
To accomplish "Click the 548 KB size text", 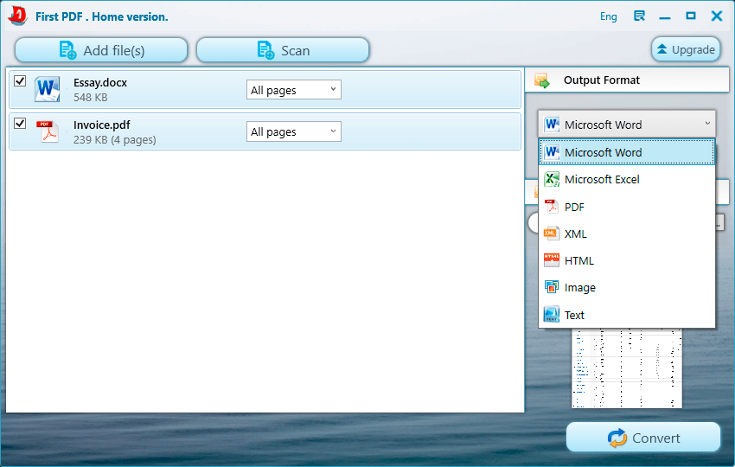I will pyautogui.click(x=91, y=98).
